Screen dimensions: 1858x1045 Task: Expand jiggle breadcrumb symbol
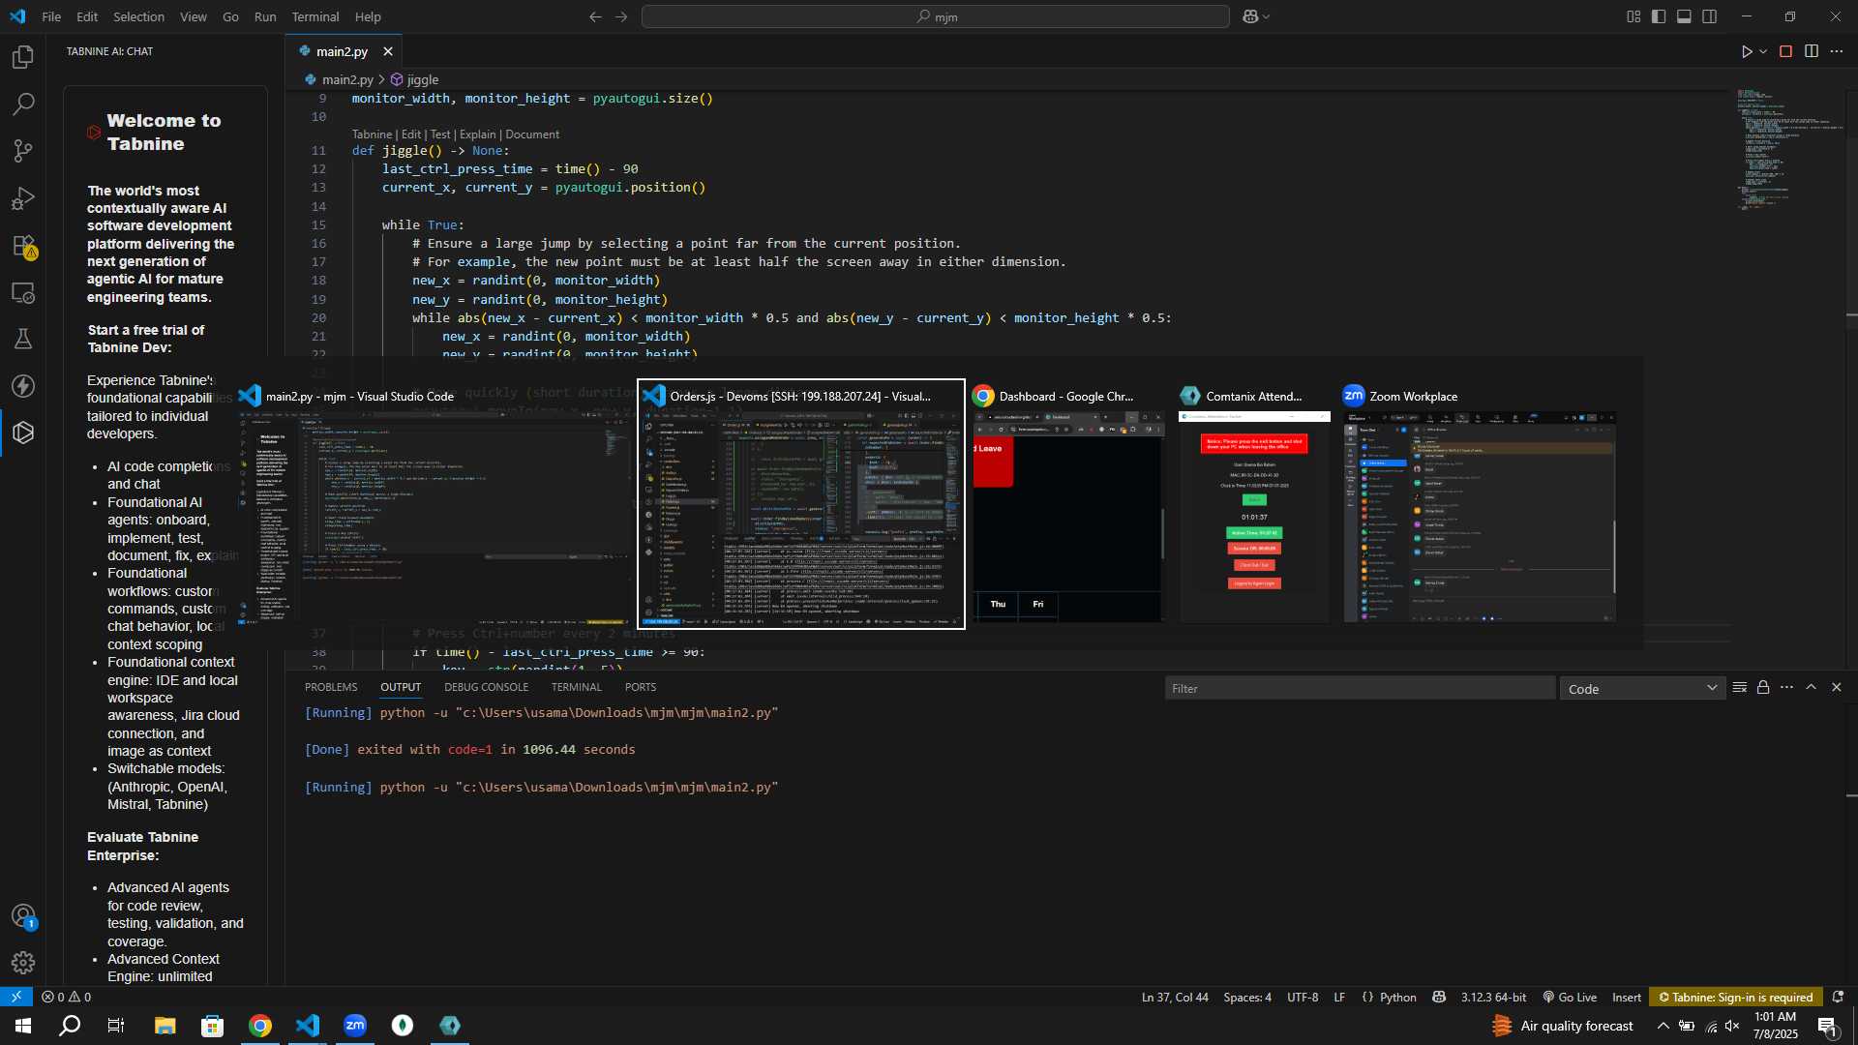click(414, 79)
